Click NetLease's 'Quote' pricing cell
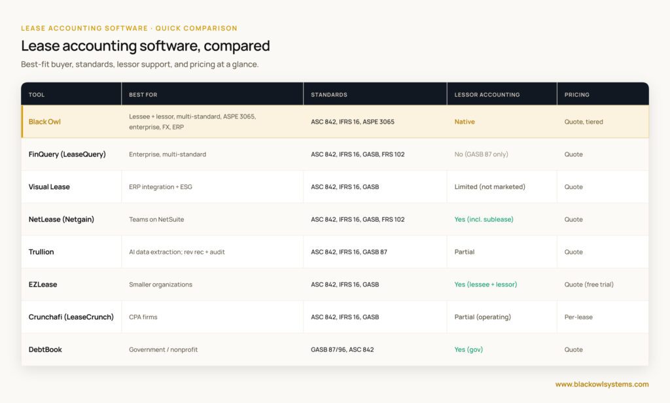The width and height of the screenshot is (670, 403). (573, 219)
